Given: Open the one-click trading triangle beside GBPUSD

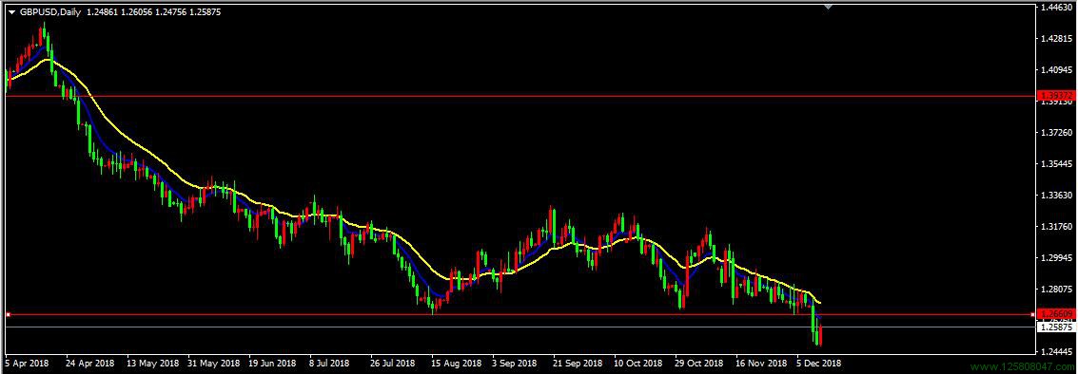Looking at the screenshot, I should [x=11, y=12].
